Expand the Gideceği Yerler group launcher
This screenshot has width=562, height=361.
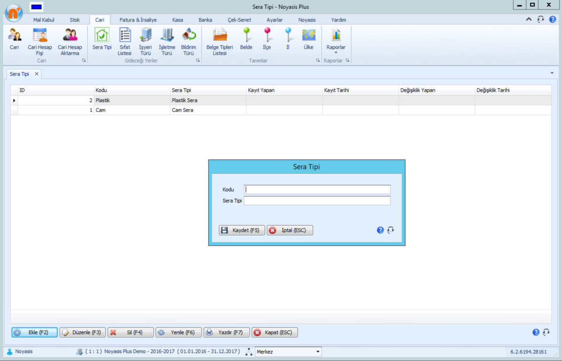click(198, 61)
